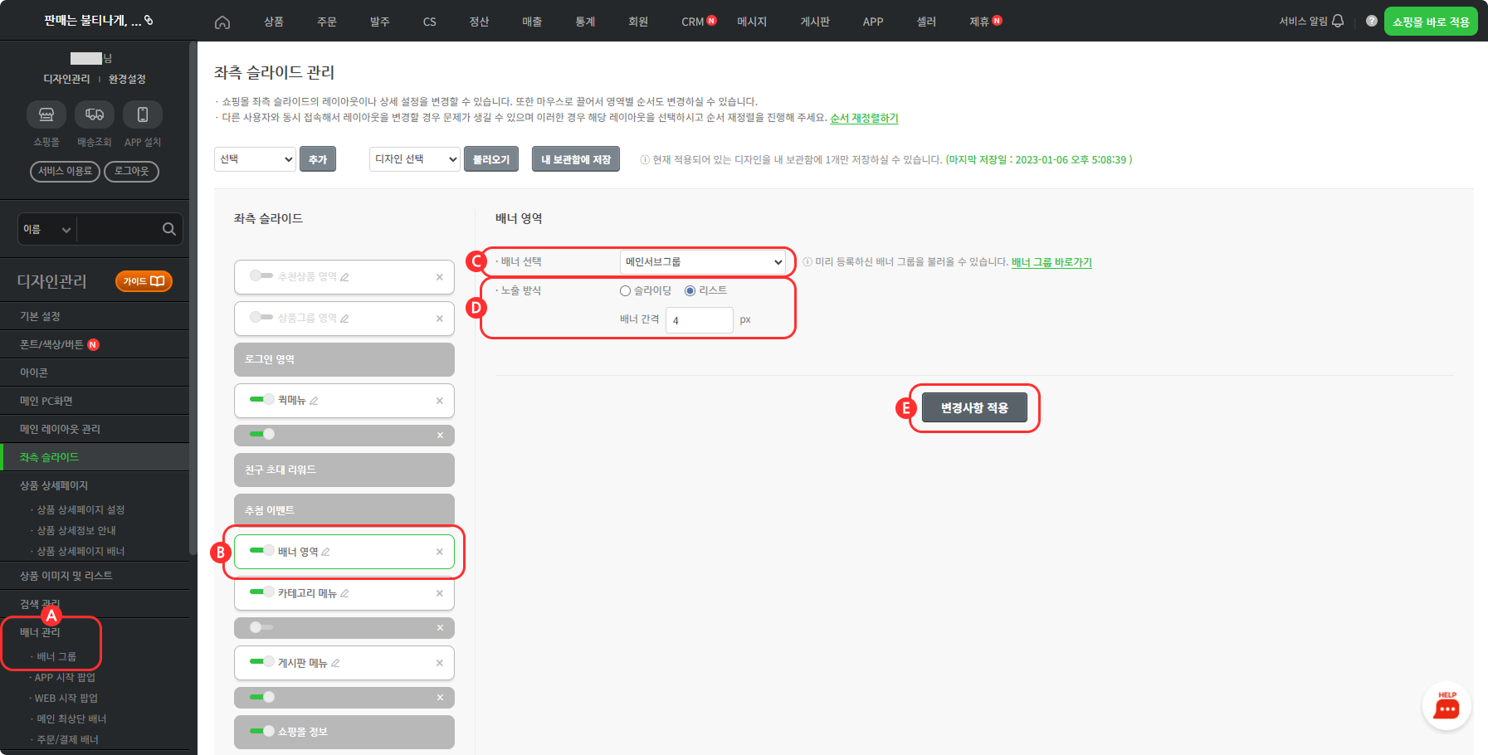Screen dimensions: 1488x755
Task: Open 상품 상세페이지 설정 sidebar subitem
Action: 80,509
